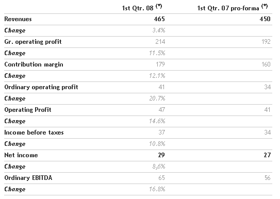280x199 pixels.
Task: Select the Operating Profit row label
Action: (28, 110)
